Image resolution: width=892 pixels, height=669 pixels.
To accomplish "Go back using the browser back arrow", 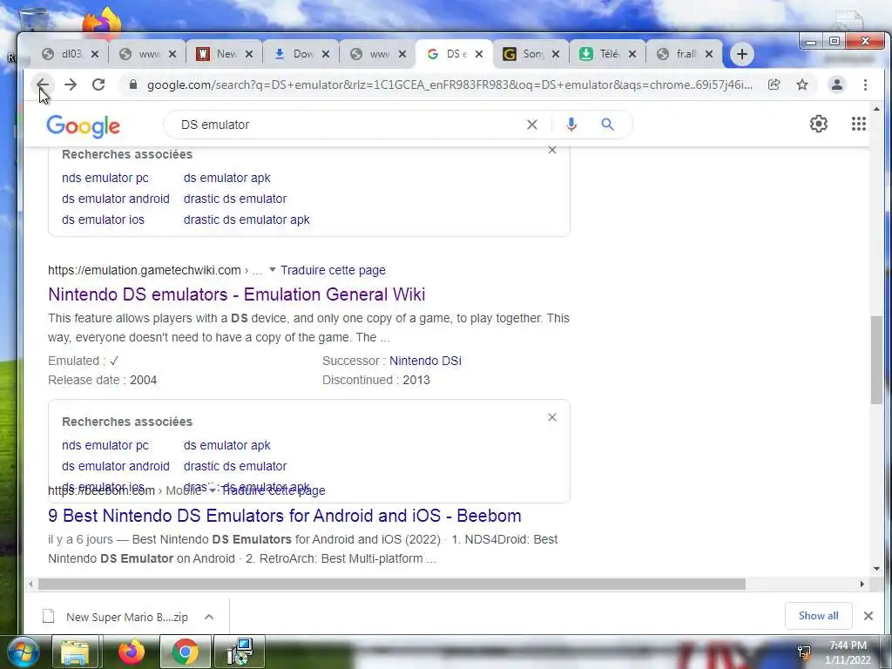I will (x=43, y=84).
